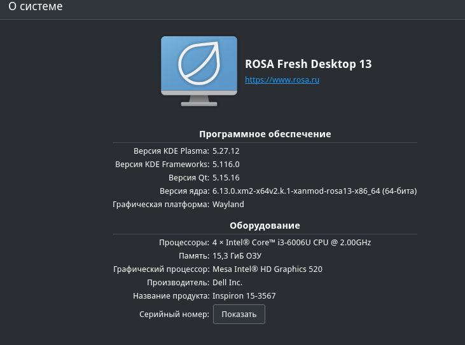Click the Wayland graphics platform value
Viewport: 465px width, 345px height.
[x=228, y=205]
